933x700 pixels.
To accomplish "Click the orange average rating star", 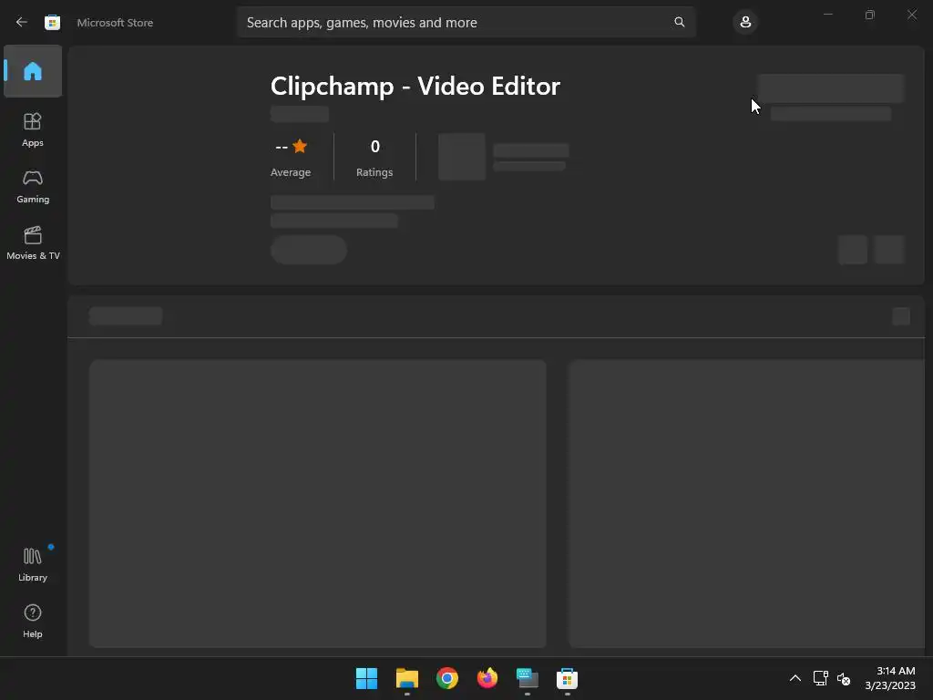I will pyautogui.click(x=300, y=146).
